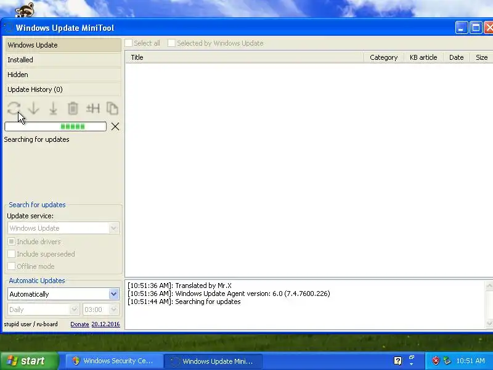This screenshot has width=493, height=370.
Task: Minimize the Windows Update MiniTool window
Action: coord(461,28)
